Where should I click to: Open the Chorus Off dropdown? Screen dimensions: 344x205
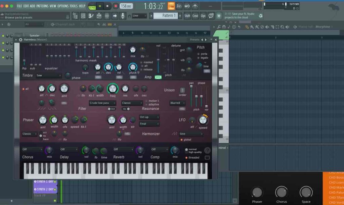pyautogui.click(x=32, y=149)
